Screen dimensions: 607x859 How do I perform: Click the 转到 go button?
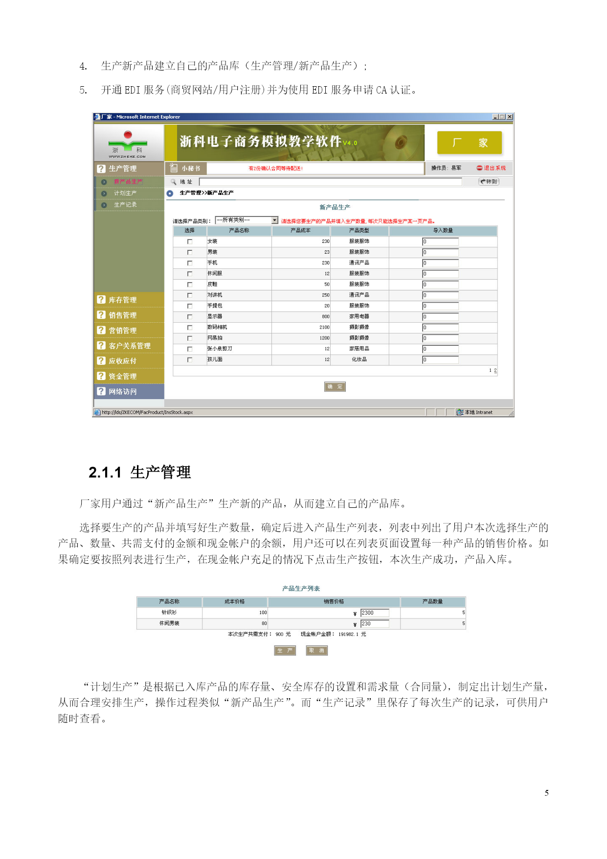(489, 182)
